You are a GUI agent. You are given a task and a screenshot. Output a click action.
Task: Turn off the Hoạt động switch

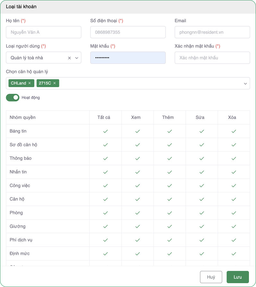click(13, 97)
